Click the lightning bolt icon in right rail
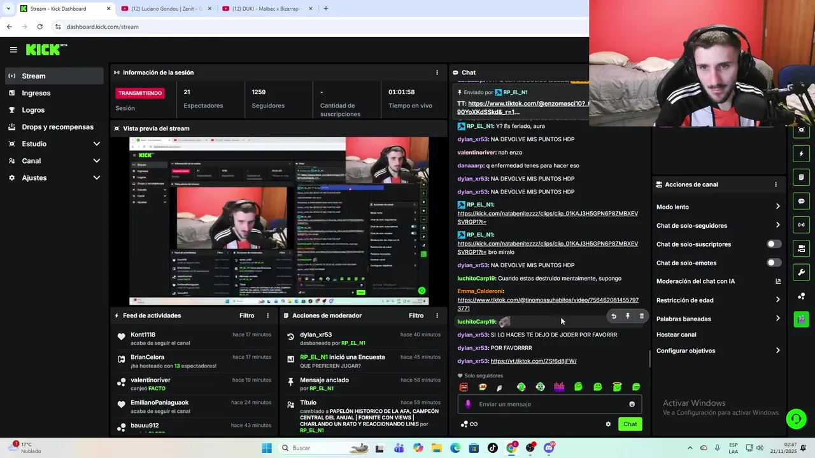 [801, 153]
